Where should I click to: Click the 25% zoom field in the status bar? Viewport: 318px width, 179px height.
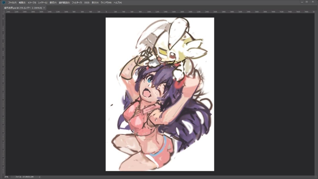click(x=6, y=177)
